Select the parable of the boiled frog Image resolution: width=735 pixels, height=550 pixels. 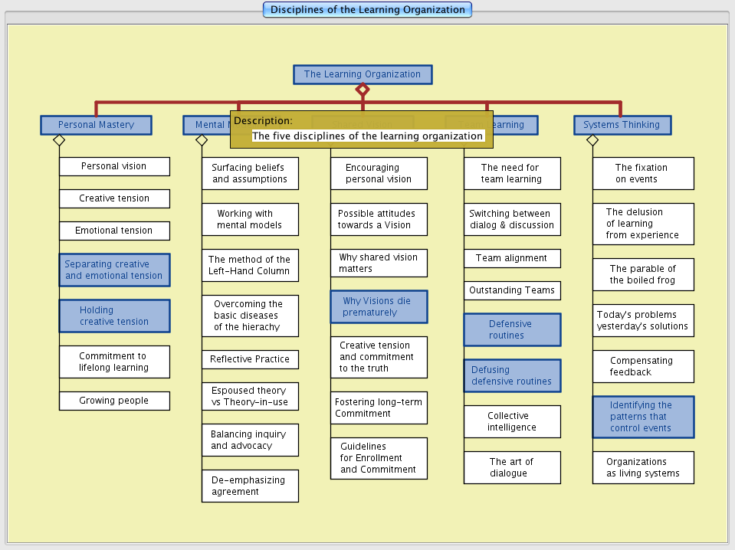coord(643,274)
